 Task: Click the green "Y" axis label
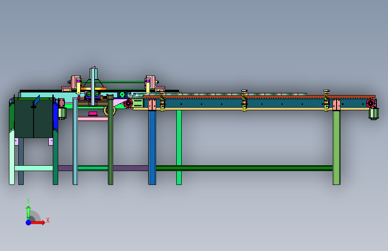pyautogui.click(x=28, y=201)
